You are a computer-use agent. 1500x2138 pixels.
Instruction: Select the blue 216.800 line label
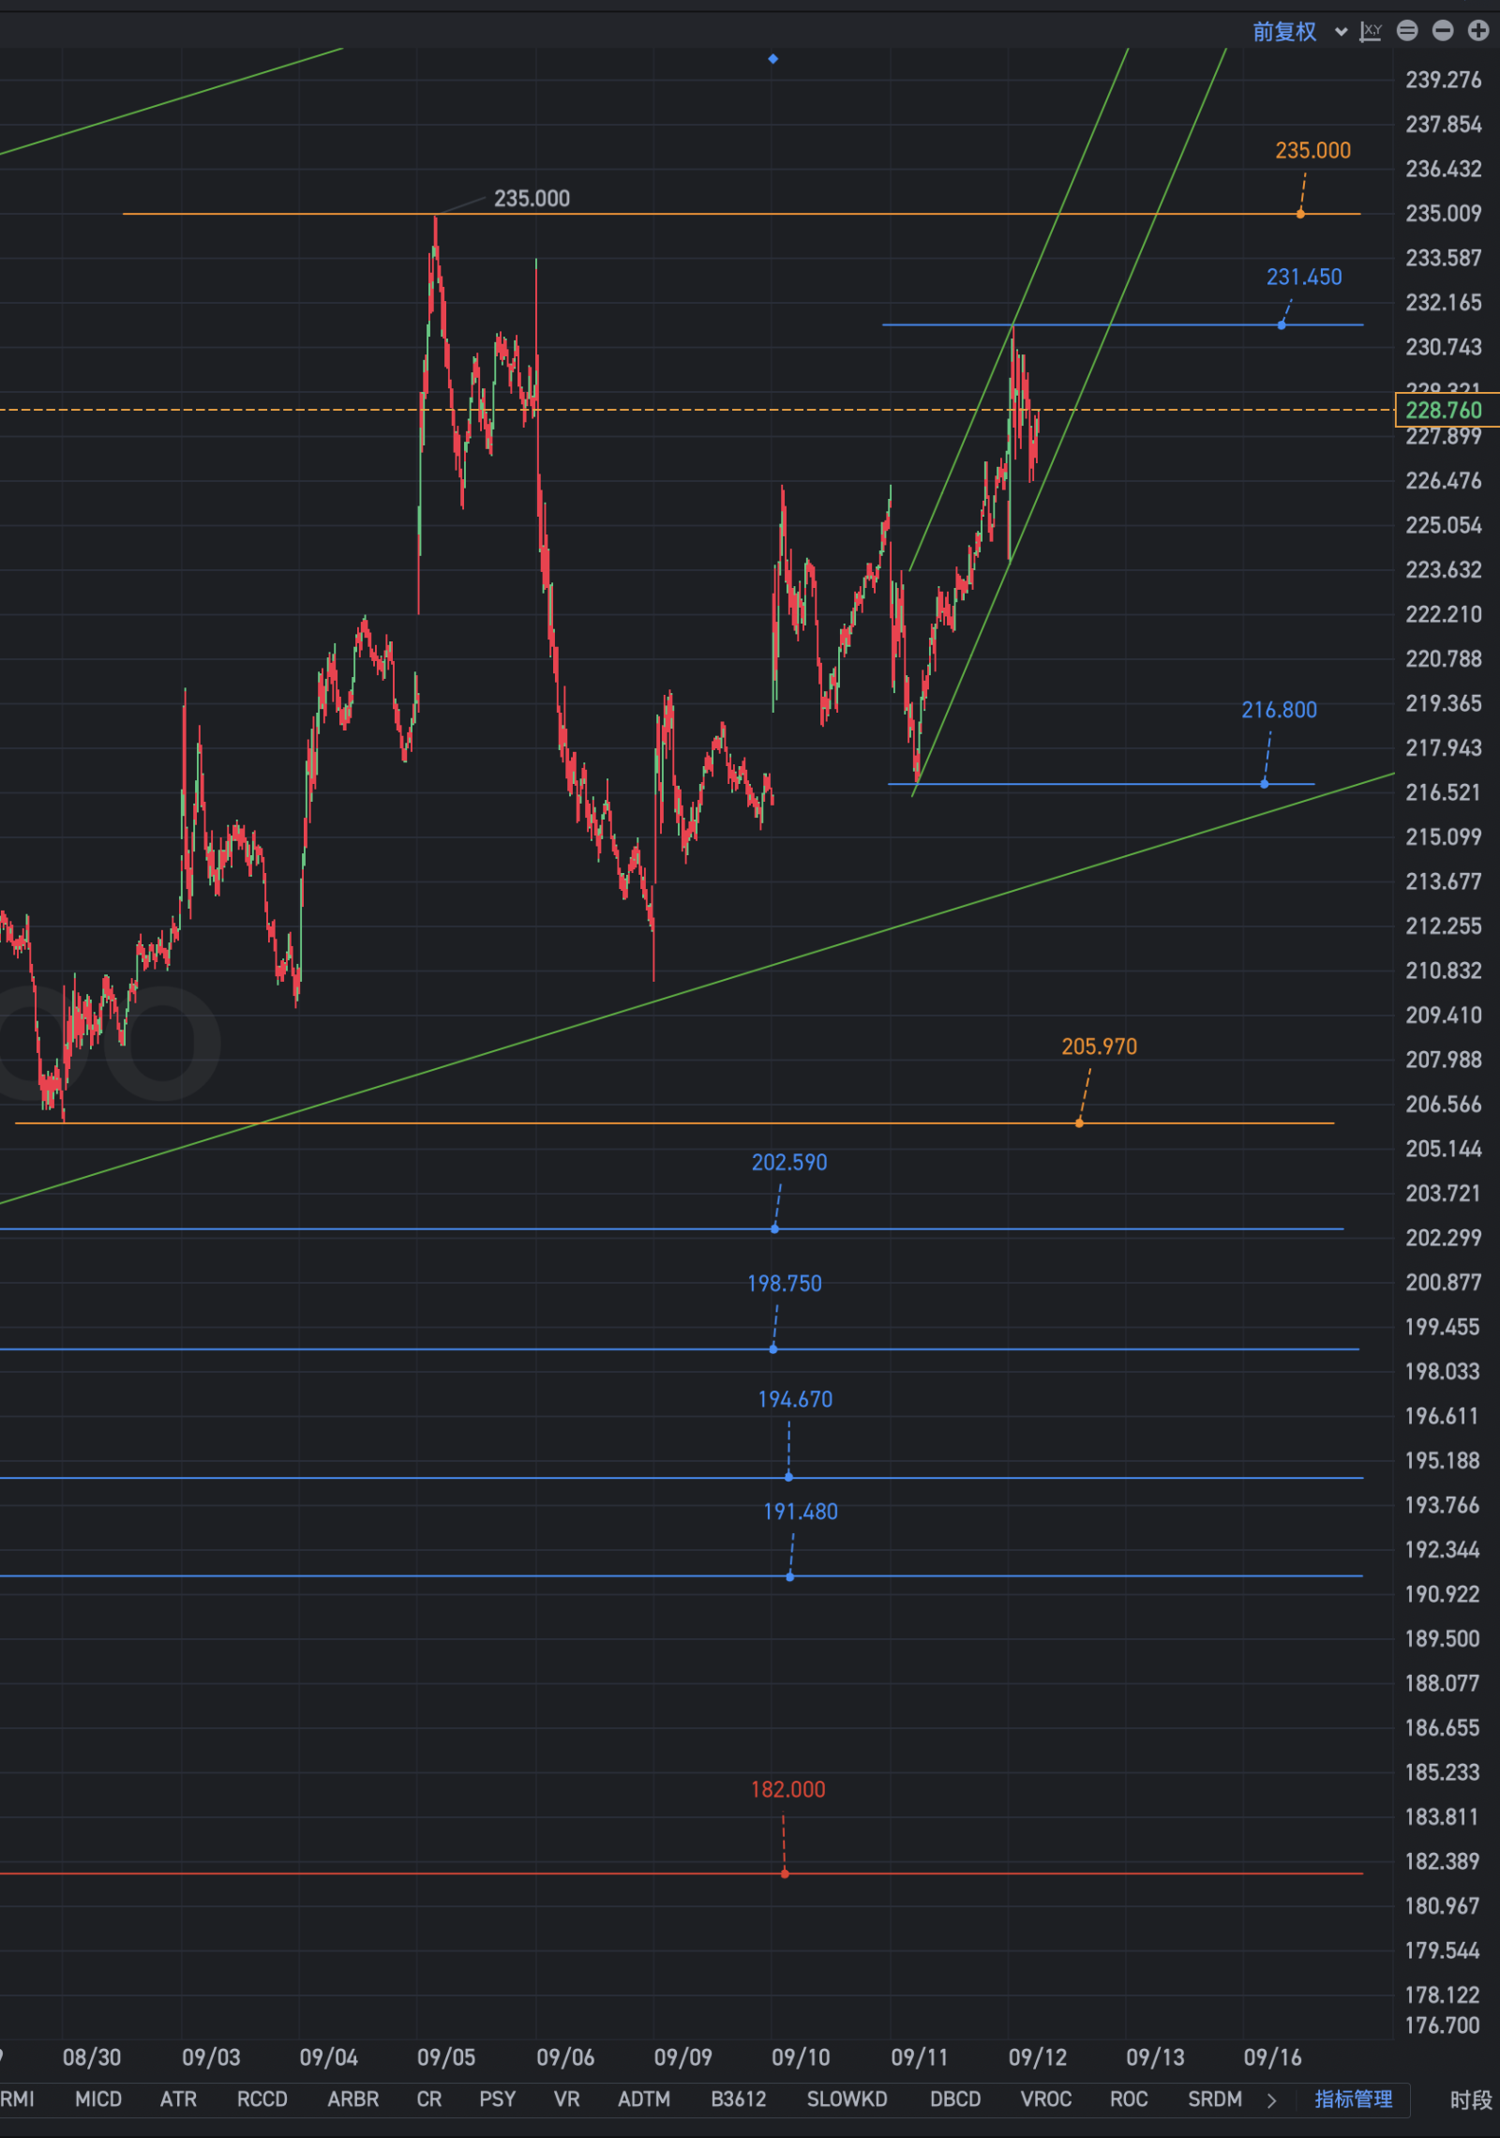coord(1279,711)
